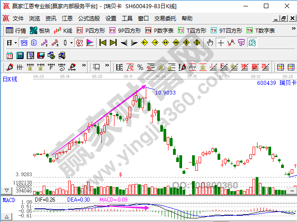The width and height of the screenshot is (297, 222).
Task: Expand the top toolbar overflow chevron
Action: tap(293, 29)
